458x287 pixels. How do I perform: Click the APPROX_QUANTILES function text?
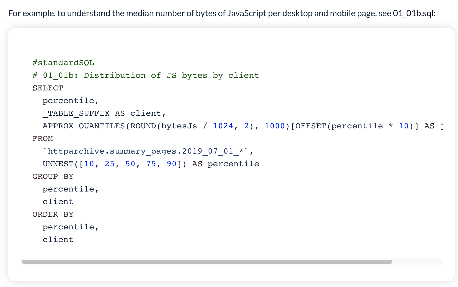pyautogui.click(x=84, y=126)
